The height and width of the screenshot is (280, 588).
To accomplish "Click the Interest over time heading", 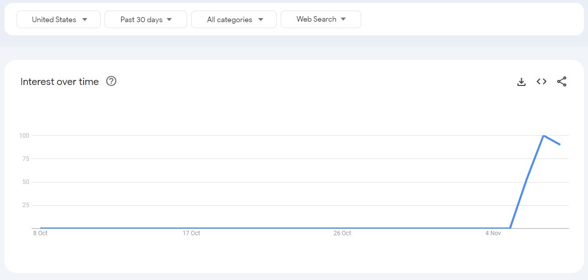I will [x=59, y=82].
